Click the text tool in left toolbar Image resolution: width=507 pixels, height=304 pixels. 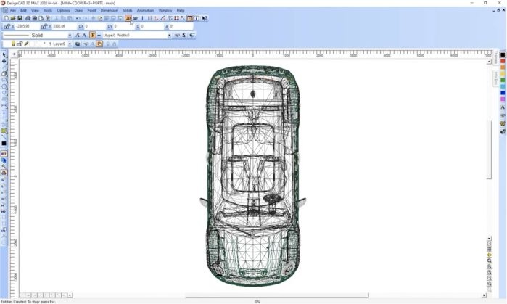4,112
